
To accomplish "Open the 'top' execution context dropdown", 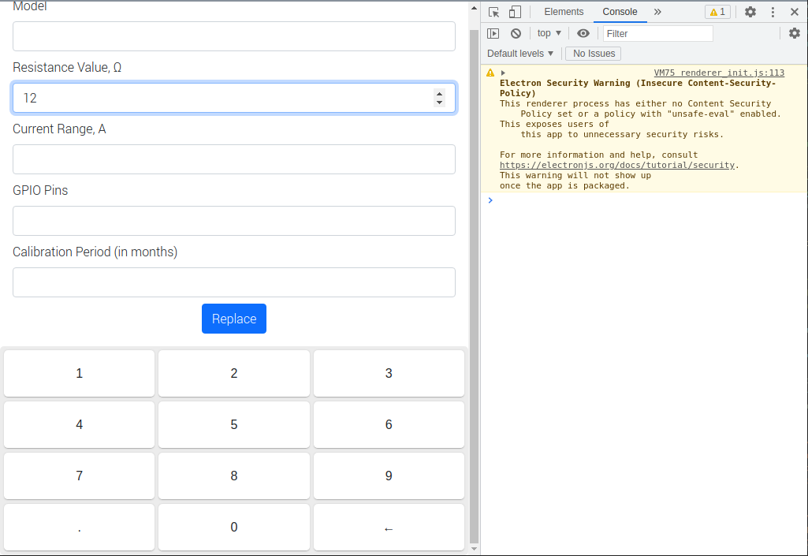I will (x=549, y=32).
